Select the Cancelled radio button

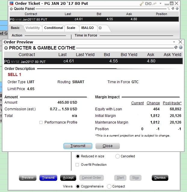117,156
